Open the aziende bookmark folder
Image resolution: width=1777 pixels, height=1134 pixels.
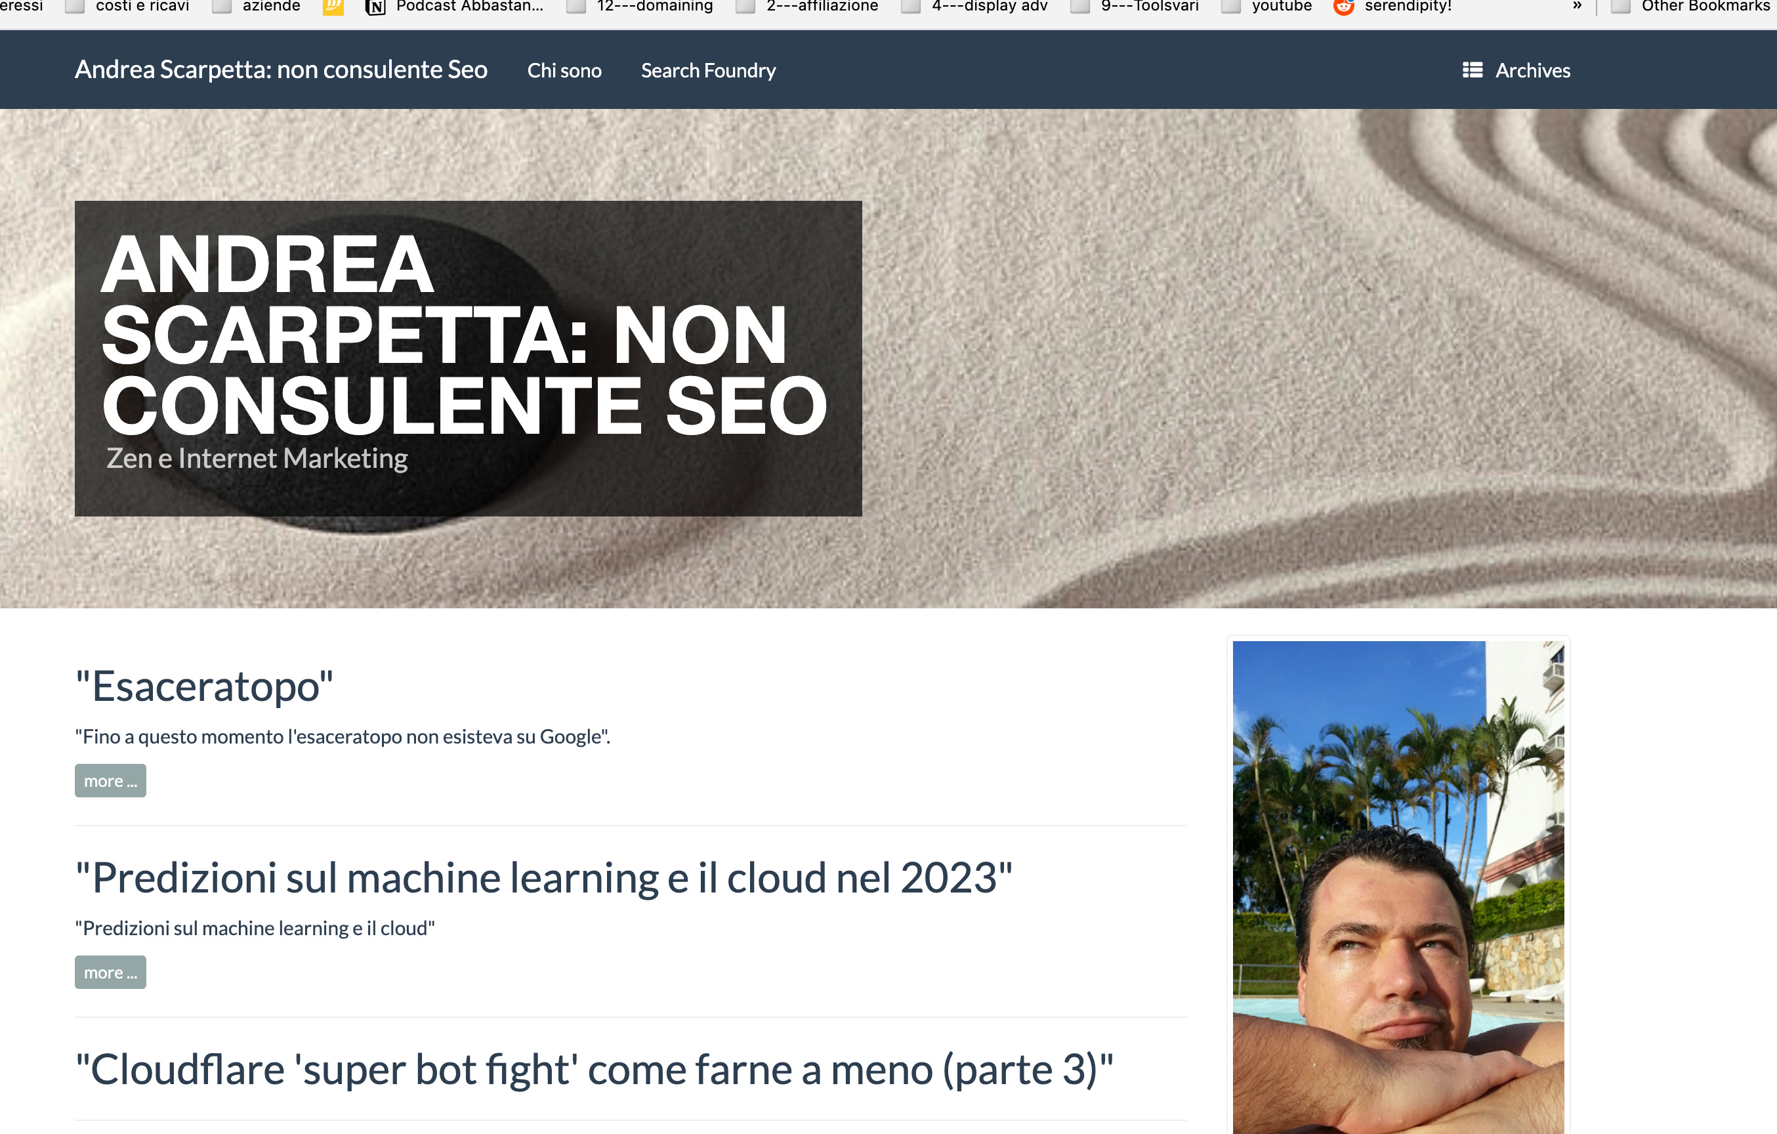pos(256,7)
